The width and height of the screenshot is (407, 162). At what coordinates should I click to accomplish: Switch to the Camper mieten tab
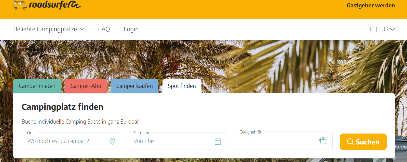click(37, 86)
